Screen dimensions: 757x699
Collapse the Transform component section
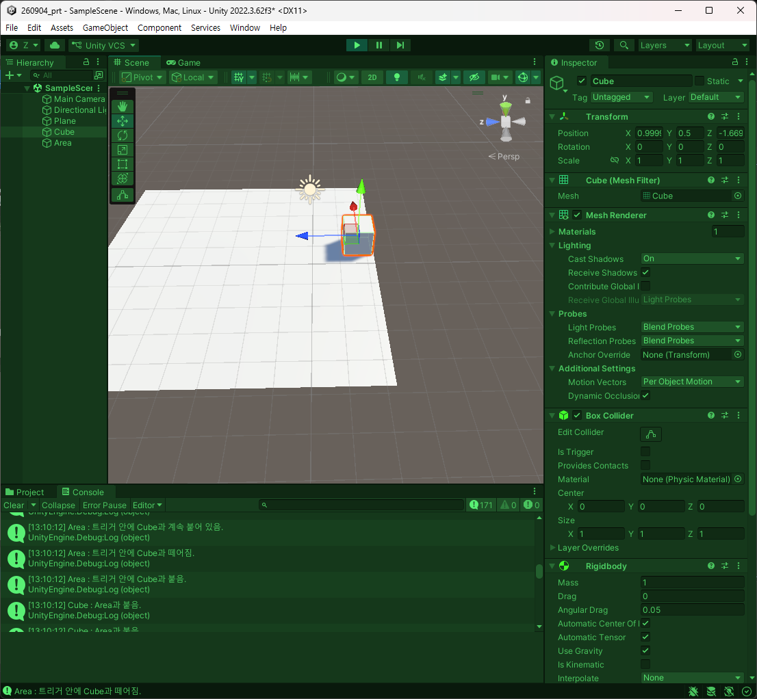(x=552, y=117)
